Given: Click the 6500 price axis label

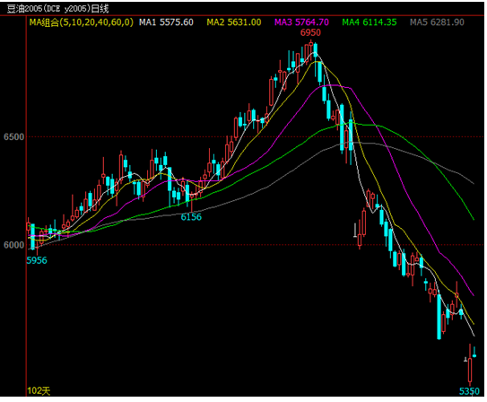Looking at the screenshot, I should (x=13, y=137).
